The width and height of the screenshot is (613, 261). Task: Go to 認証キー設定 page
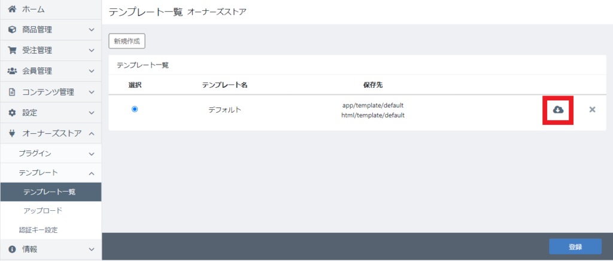point(38,230)
